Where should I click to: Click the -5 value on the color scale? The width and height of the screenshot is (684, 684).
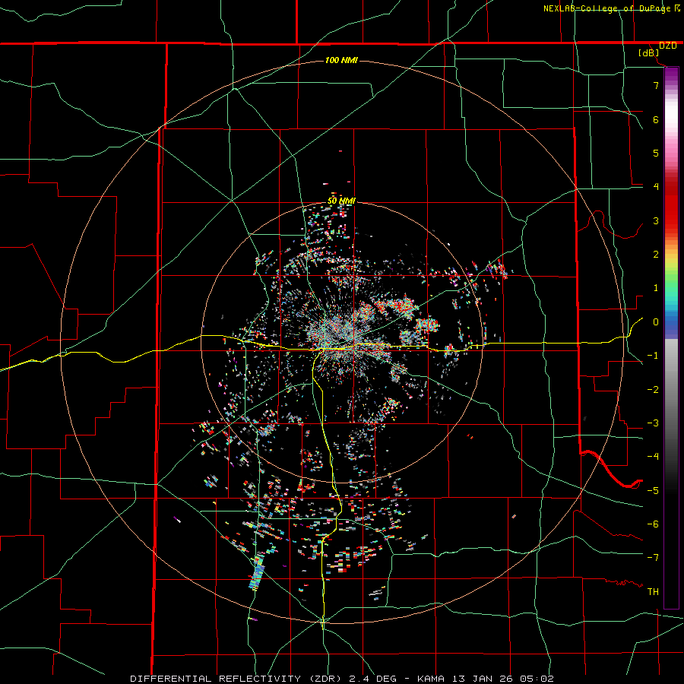point(653,491)
